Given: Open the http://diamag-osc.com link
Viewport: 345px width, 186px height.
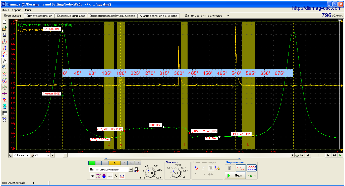Looking at the screenshot, I should click(317, 8).
